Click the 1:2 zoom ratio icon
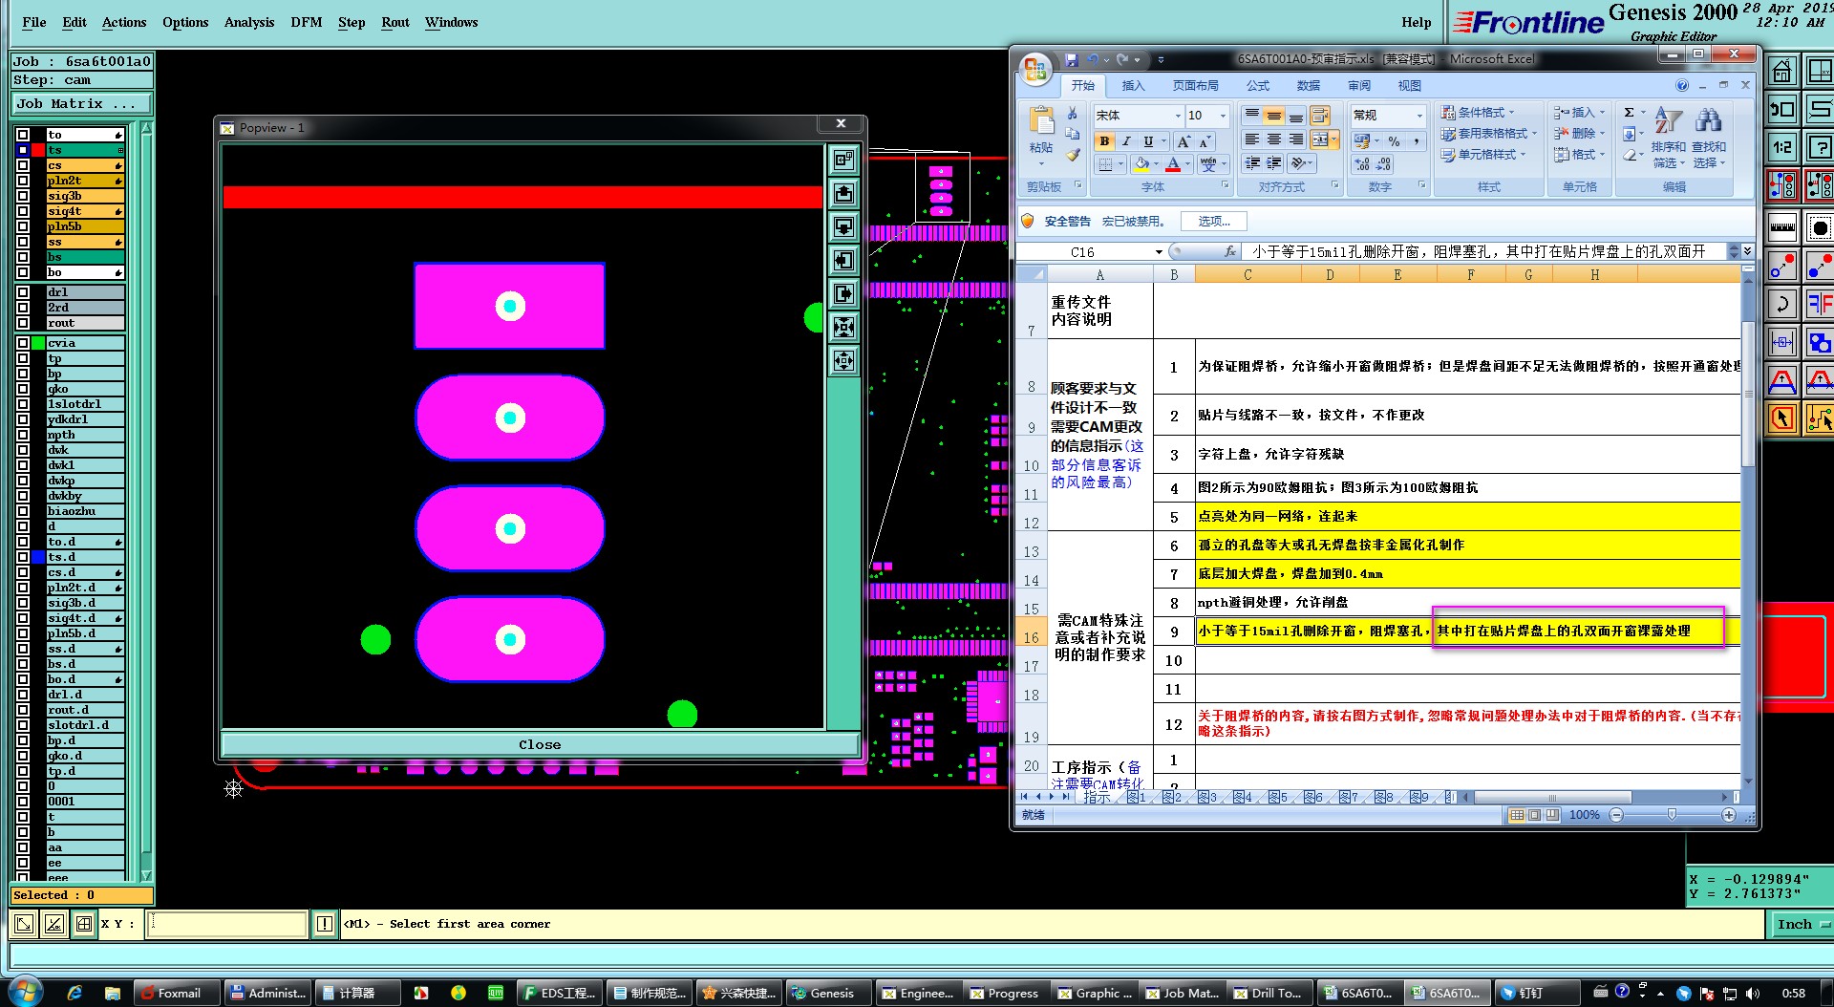Screen dimensions: 1834x1007 pos(1781,147)
